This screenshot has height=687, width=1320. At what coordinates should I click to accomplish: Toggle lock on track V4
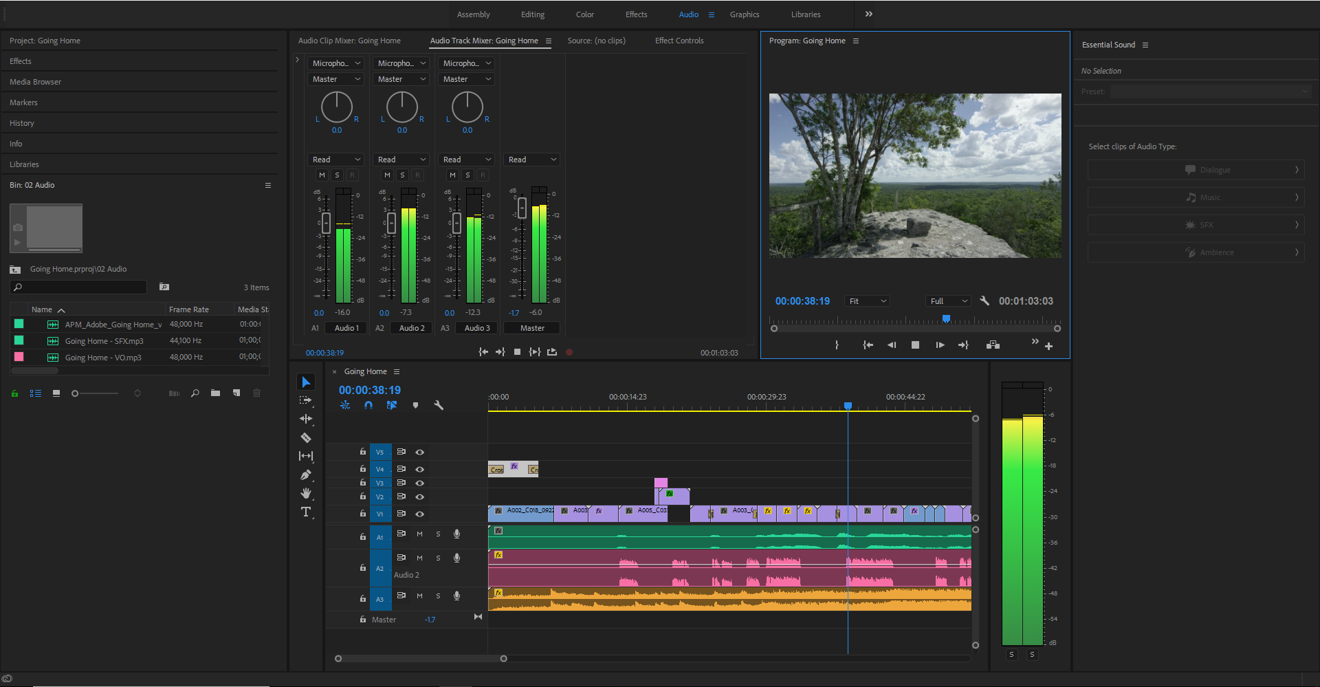[362, 469]
